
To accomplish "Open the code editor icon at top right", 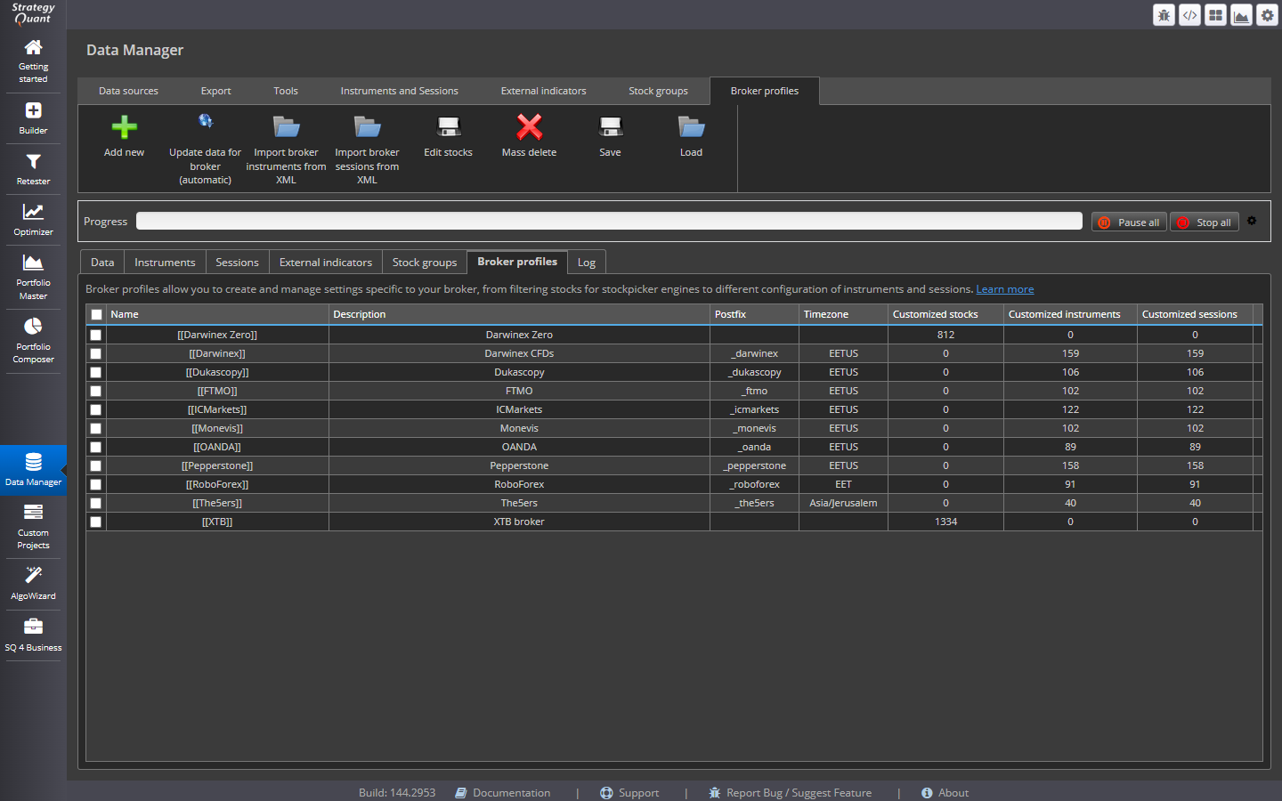I will tap(1189, 15).
